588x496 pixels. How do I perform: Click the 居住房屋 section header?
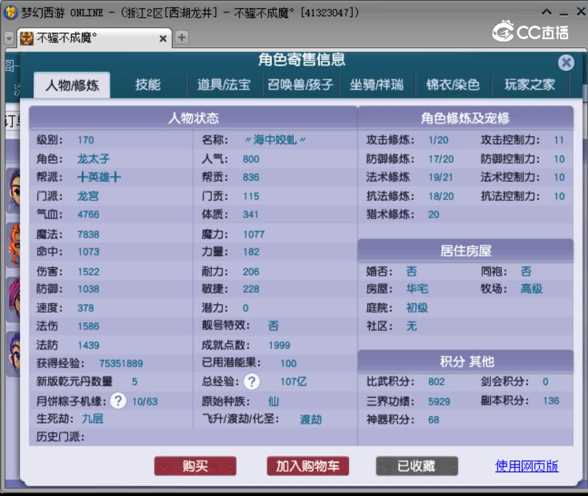[x=465, y=251]
